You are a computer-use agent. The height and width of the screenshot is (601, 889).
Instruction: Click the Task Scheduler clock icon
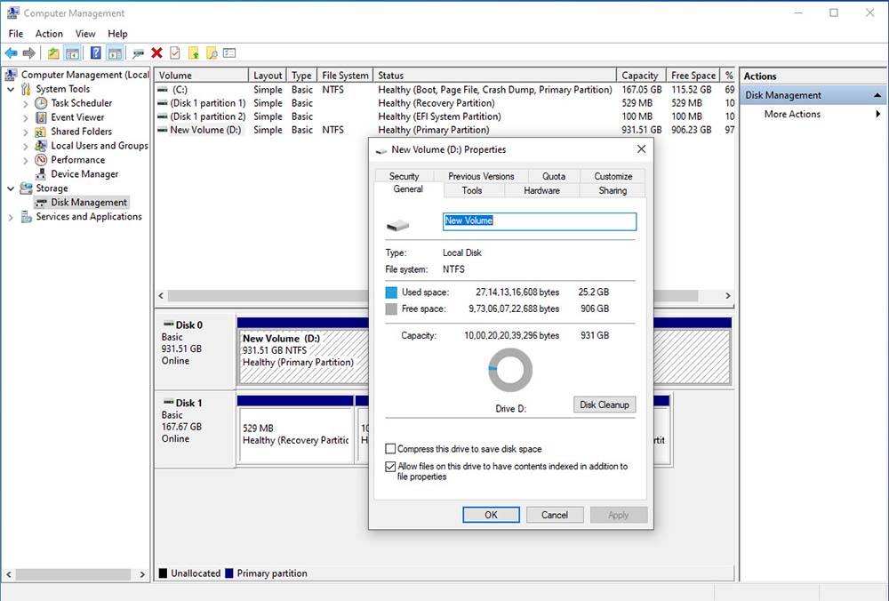(41, 103)
